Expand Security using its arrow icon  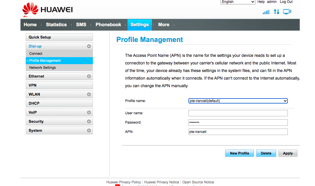point(89,122)
